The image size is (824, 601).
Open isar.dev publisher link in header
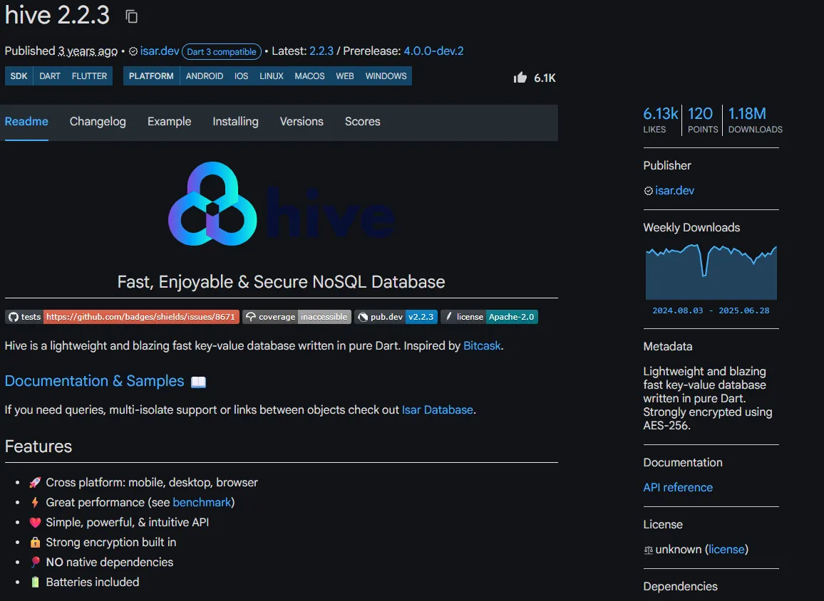pyautogui.click(x=160, y=51)
